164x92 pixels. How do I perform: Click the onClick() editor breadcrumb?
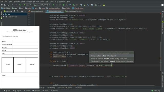pos(78,88)
